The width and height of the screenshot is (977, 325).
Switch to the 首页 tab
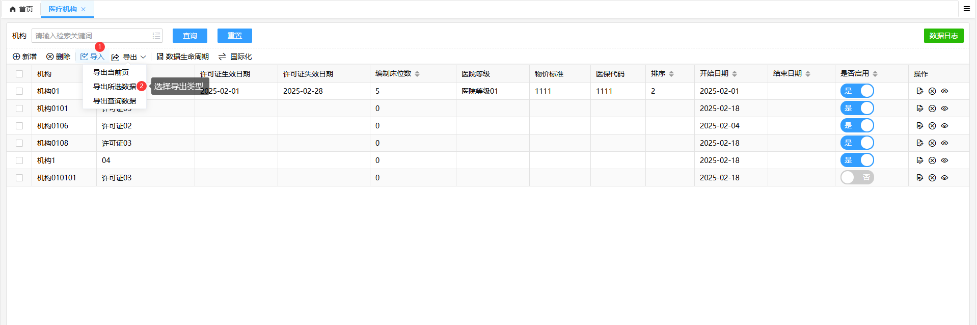21,9
